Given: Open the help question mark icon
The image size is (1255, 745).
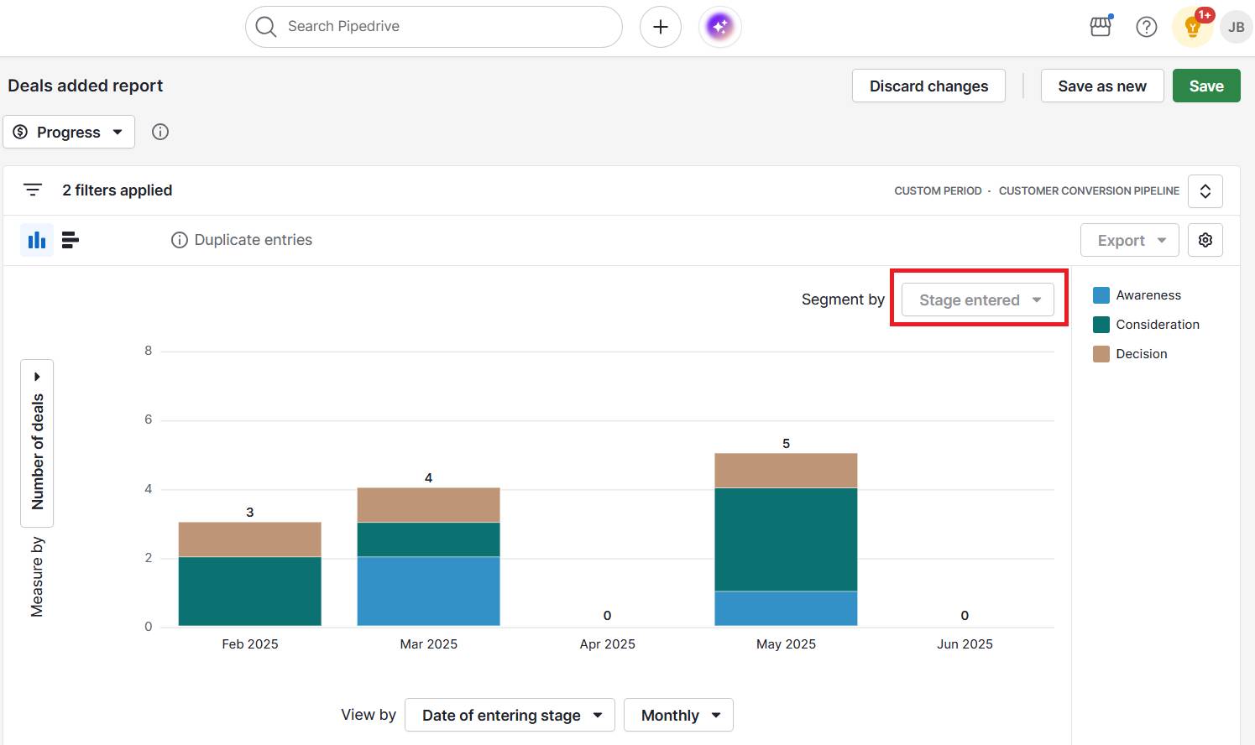Looking at the screenshot, I should coord(1147,26).
